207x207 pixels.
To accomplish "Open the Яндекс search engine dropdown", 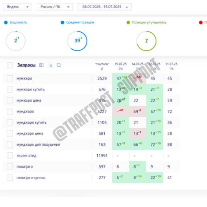I will 17,7.
